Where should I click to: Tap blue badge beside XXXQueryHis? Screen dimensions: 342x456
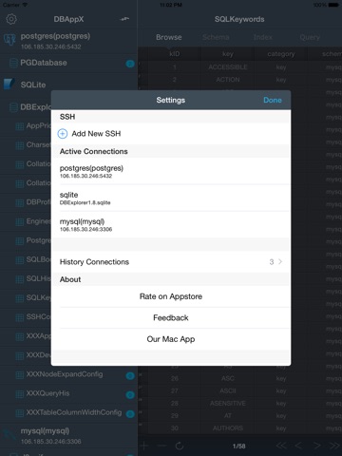tap(130, 395)
